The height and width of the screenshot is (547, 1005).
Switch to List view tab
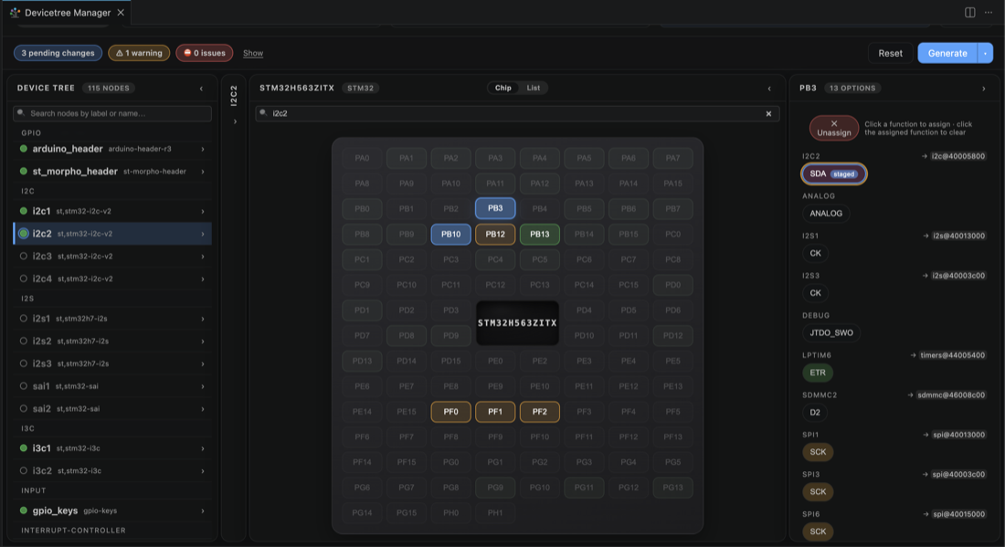point(534,88)
